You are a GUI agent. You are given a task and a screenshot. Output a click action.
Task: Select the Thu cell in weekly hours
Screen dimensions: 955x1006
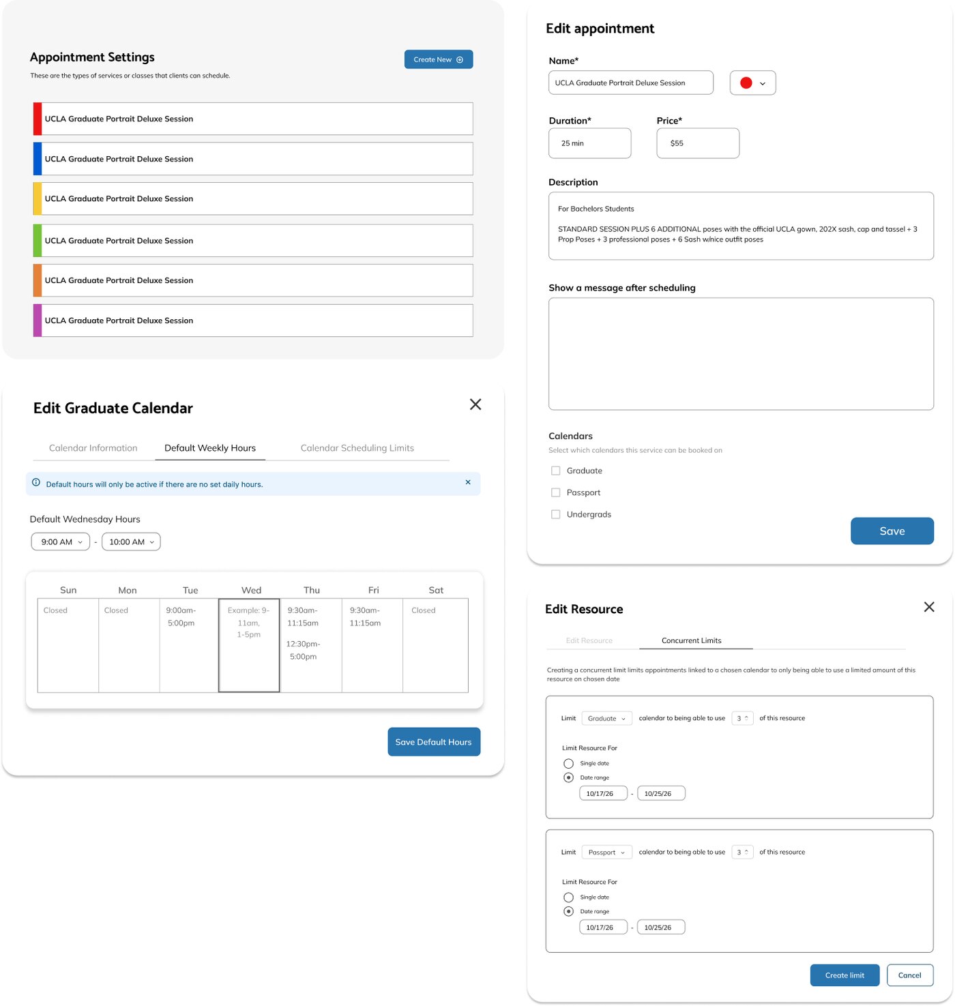point(311,645)
